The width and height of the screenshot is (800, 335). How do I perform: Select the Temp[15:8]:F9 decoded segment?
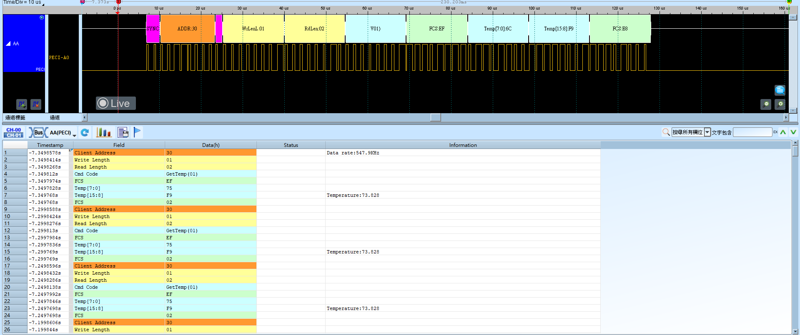pyautogui.click(x=559, y=29)
